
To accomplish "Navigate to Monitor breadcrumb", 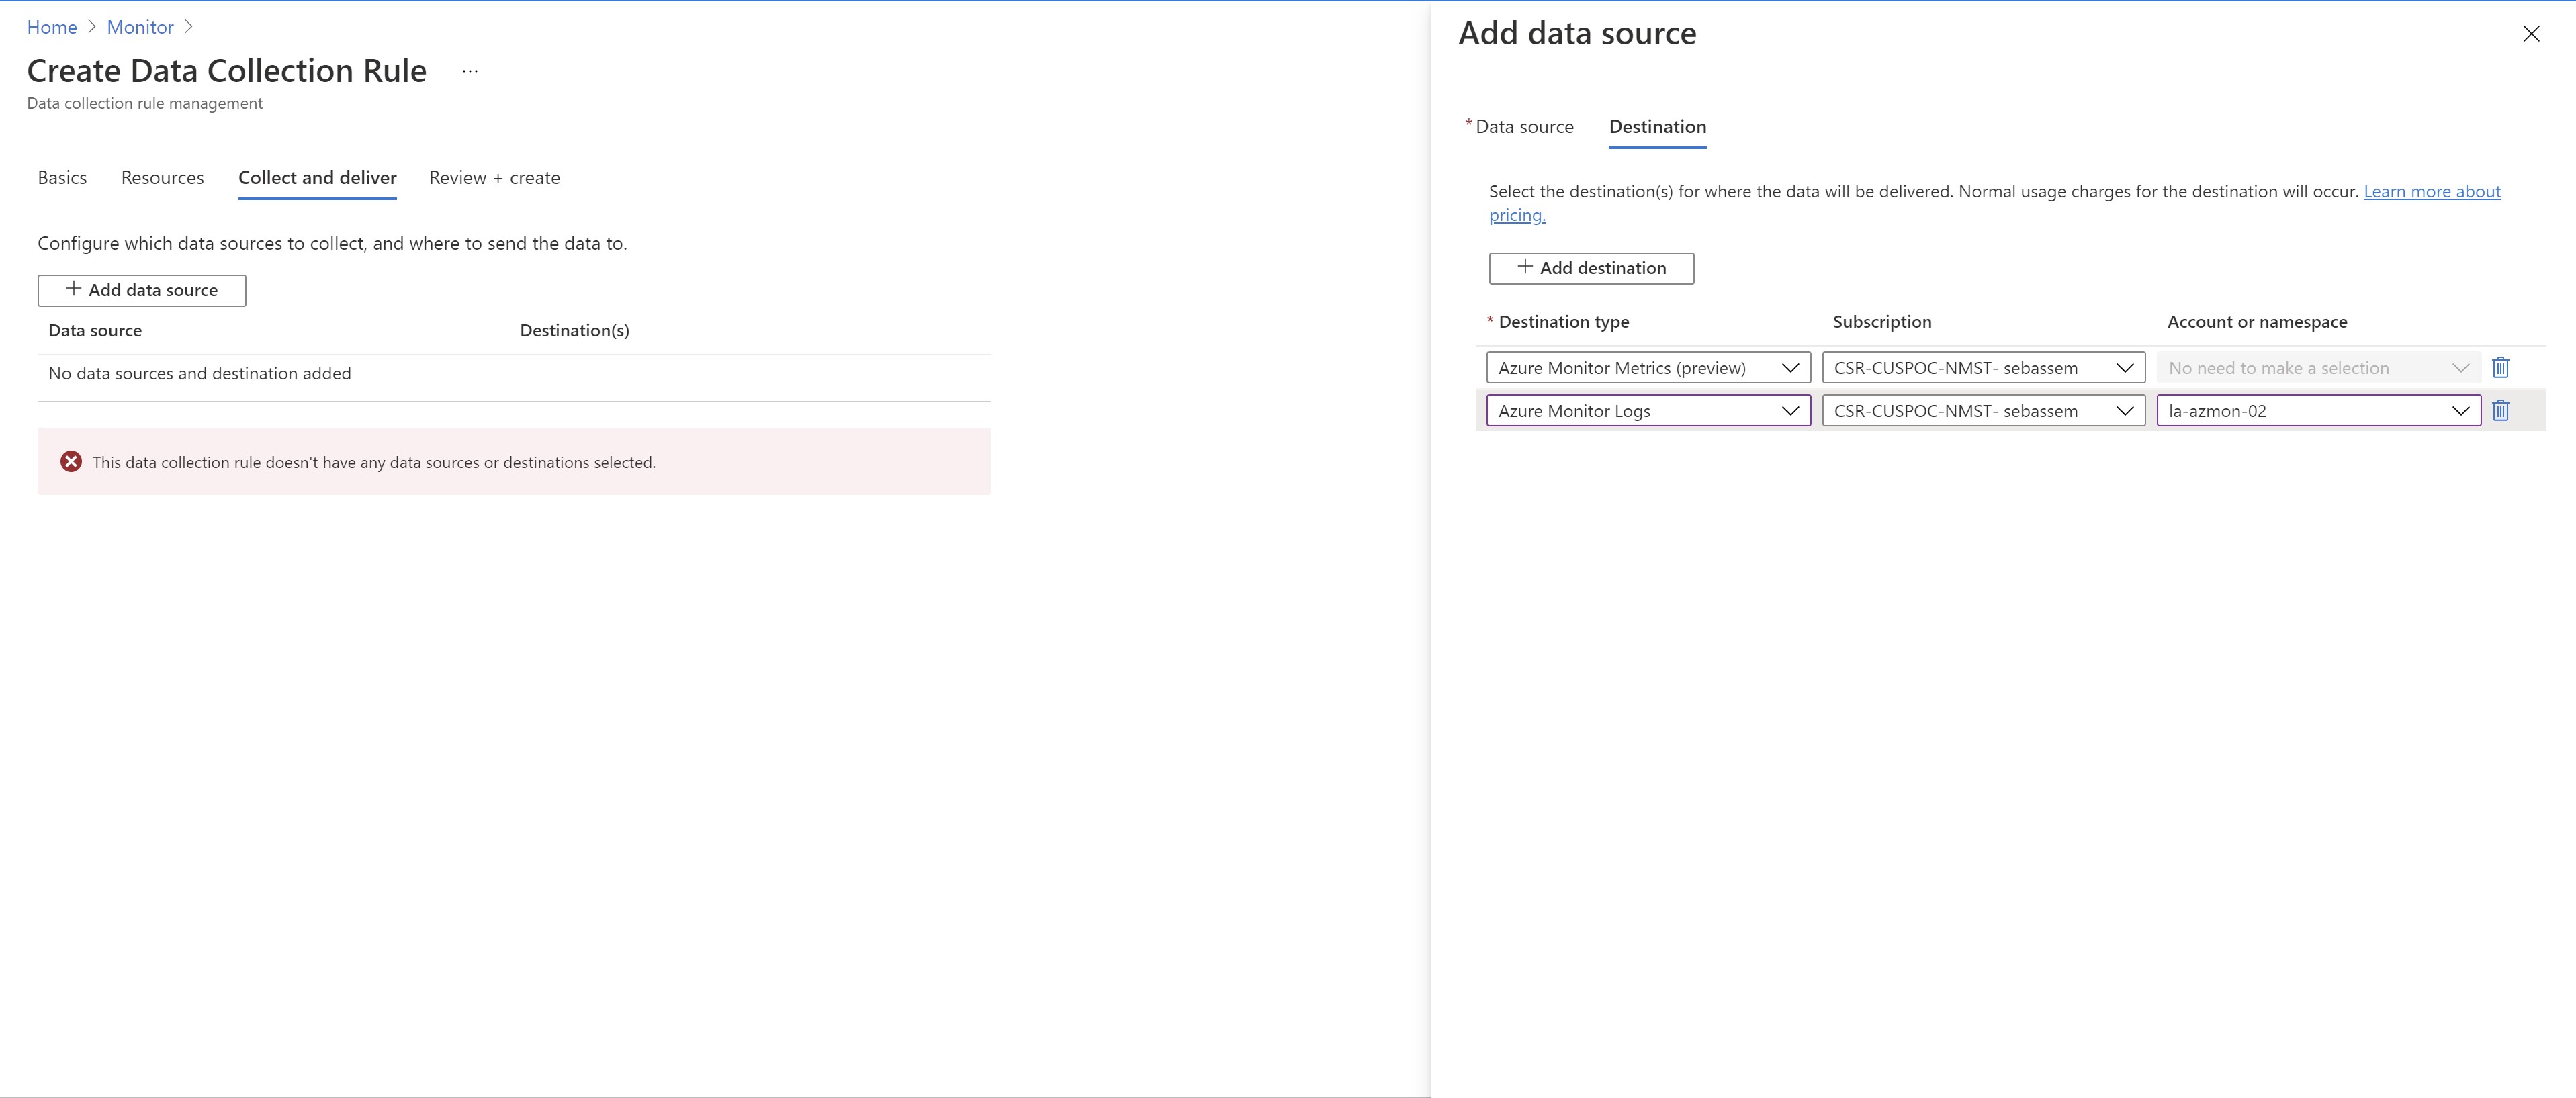I will pyautogui.click(x=140, y=27).
